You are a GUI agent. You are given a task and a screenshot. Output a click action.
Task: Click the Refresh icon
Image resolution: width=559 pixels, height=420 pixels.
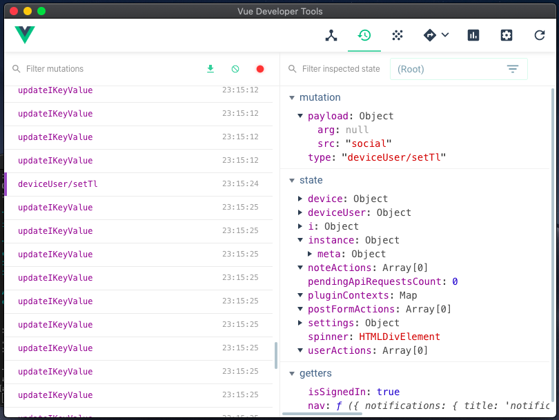(540, 35)
